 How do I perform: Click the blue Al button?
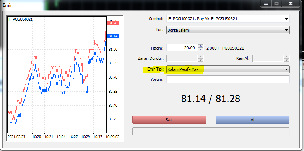coord(252,119)
